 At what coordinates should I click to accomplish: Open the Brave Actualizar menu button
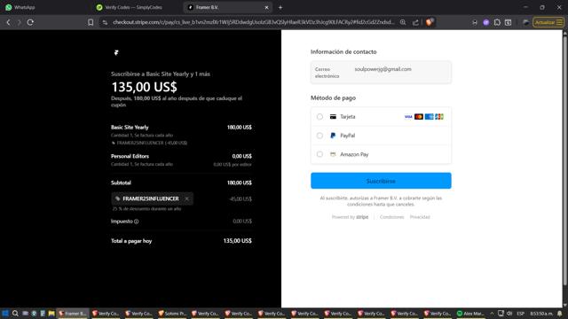548,22
